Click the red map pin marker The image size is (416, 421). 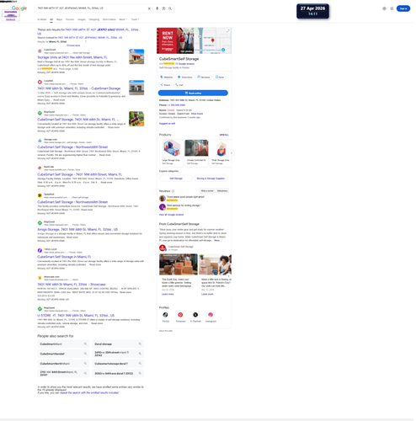coord(213,40)
